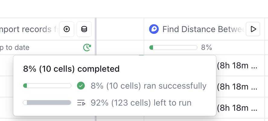The image size is (268, 121).
Task: Click the green clock refresh icon
Action: pyautogui.click(x=87, y=47)
